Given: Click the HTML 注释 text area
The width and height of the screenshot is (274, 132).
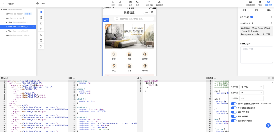Looking at the screenshot, I should pyautogui.click(x=257, y=55).
